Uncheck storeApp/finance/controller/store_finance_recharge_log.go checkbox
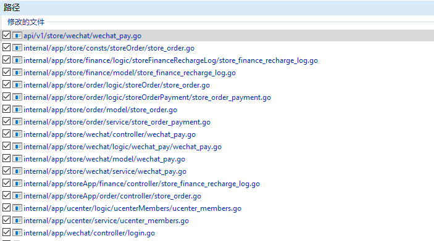434x241 pixels. [x=6, y=183]
